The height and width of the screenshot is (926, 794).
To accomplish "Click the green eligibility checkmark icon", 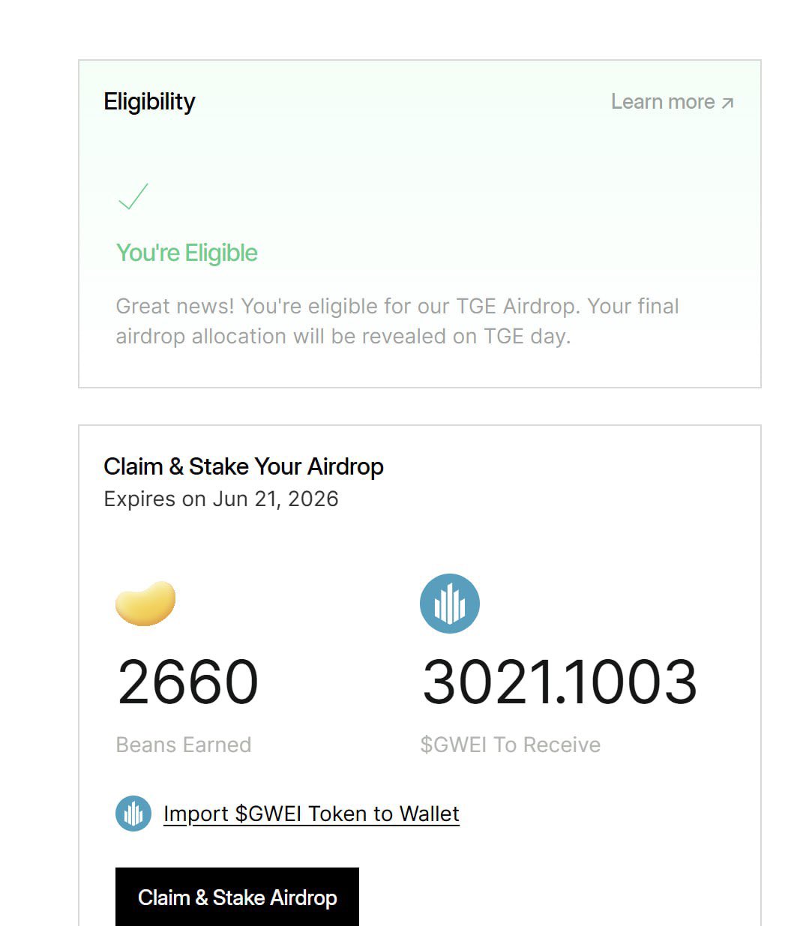I will tap(133, 196).
